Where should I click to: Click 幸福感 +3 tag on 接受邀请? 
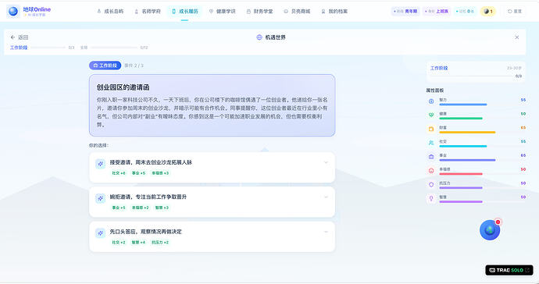pyautogui.click(x=160, y=173)
